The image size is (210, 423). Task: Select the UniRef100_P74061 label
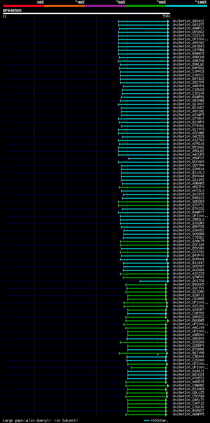coord(188,126)
